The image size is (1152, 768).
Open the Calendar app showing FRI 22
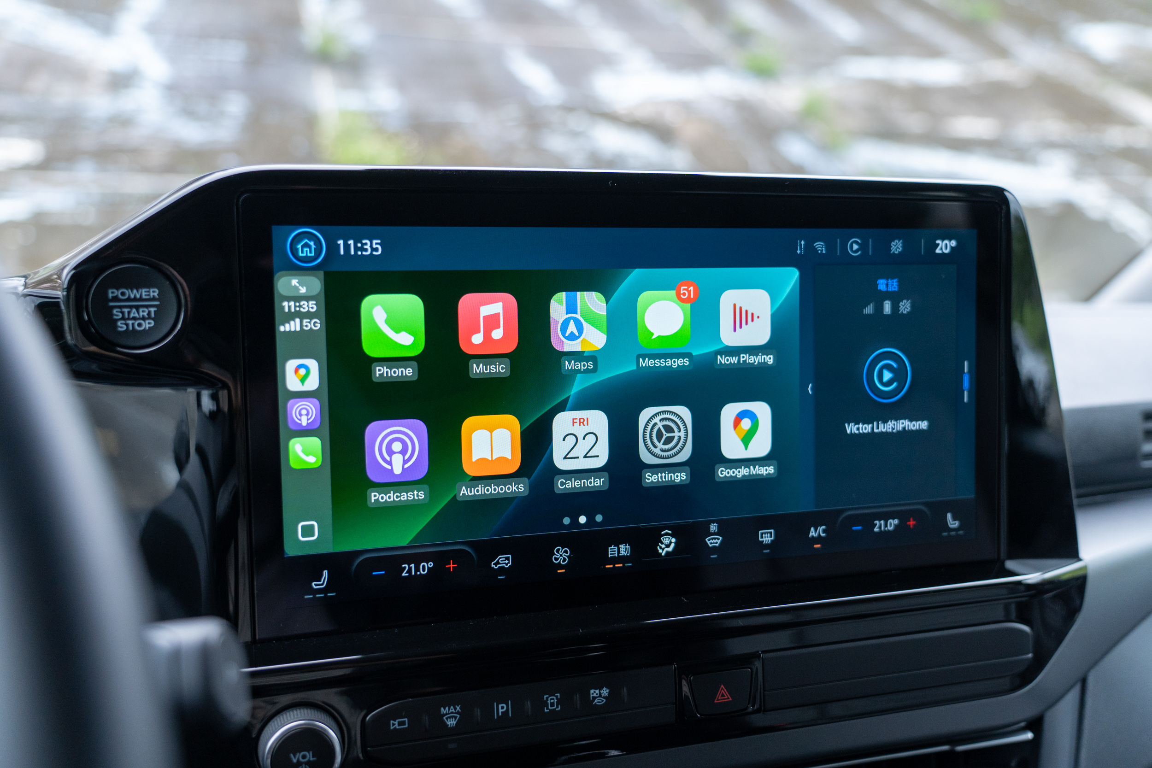[x=579, y=446]
